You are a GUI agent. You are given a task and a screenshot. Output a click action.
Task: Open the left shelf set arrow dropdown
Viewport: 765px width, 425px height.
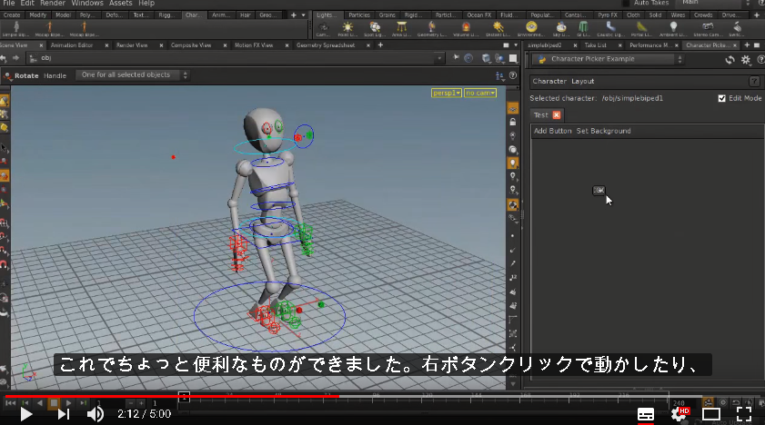click(x=304, y=15)
